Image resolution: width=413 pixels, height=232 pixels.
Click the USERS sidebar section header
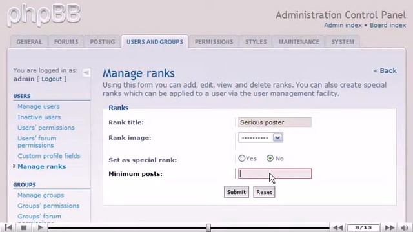point(22,96)
